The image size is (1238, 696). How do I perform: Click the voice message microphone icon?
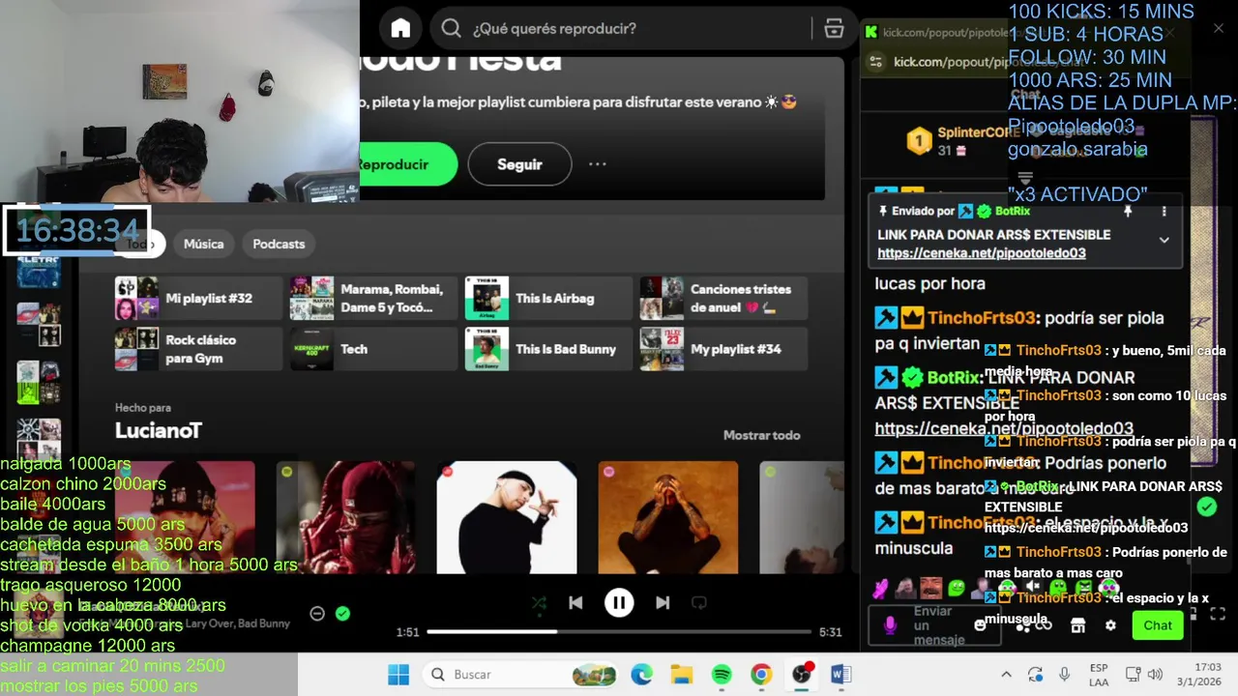(x=891, y=625)
